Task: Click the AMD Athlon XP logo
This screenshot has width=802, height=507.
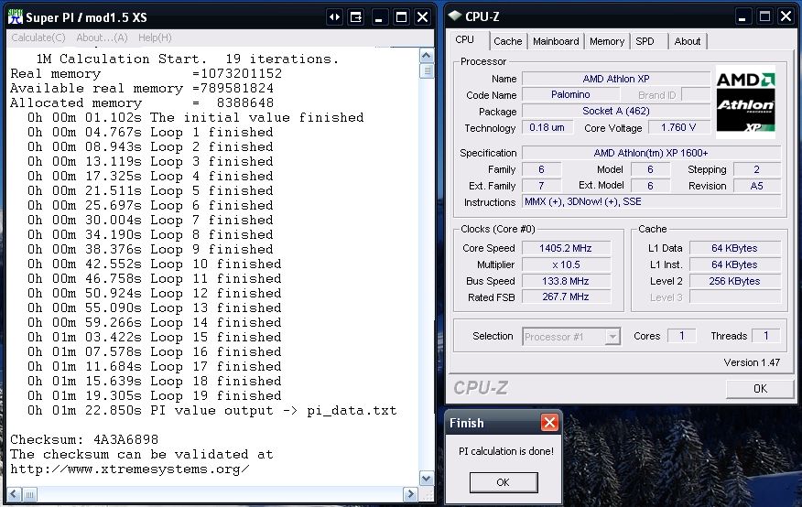Action: (x=746, y=103)
